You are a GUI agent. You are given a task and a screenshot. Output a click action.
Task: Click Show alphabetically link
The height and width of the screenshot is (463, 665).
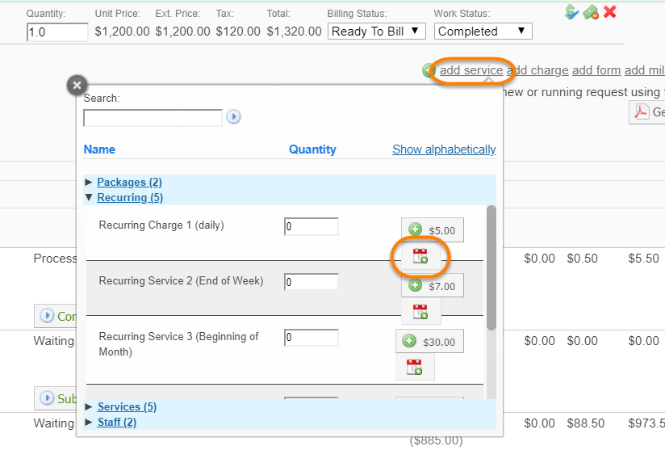point(444,149)
